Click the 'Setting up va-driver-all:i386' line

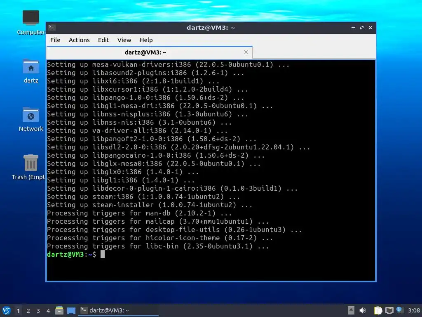pos(137,130)
